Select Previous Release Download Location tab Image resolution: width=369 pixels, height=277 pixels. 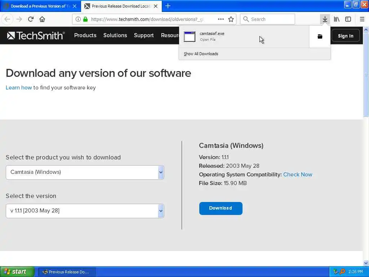[x=121, y=6]
